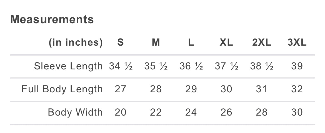Click the Measurements heading
Image resolution: width=325 pixels, height=133 pixels.
(52, 19)
